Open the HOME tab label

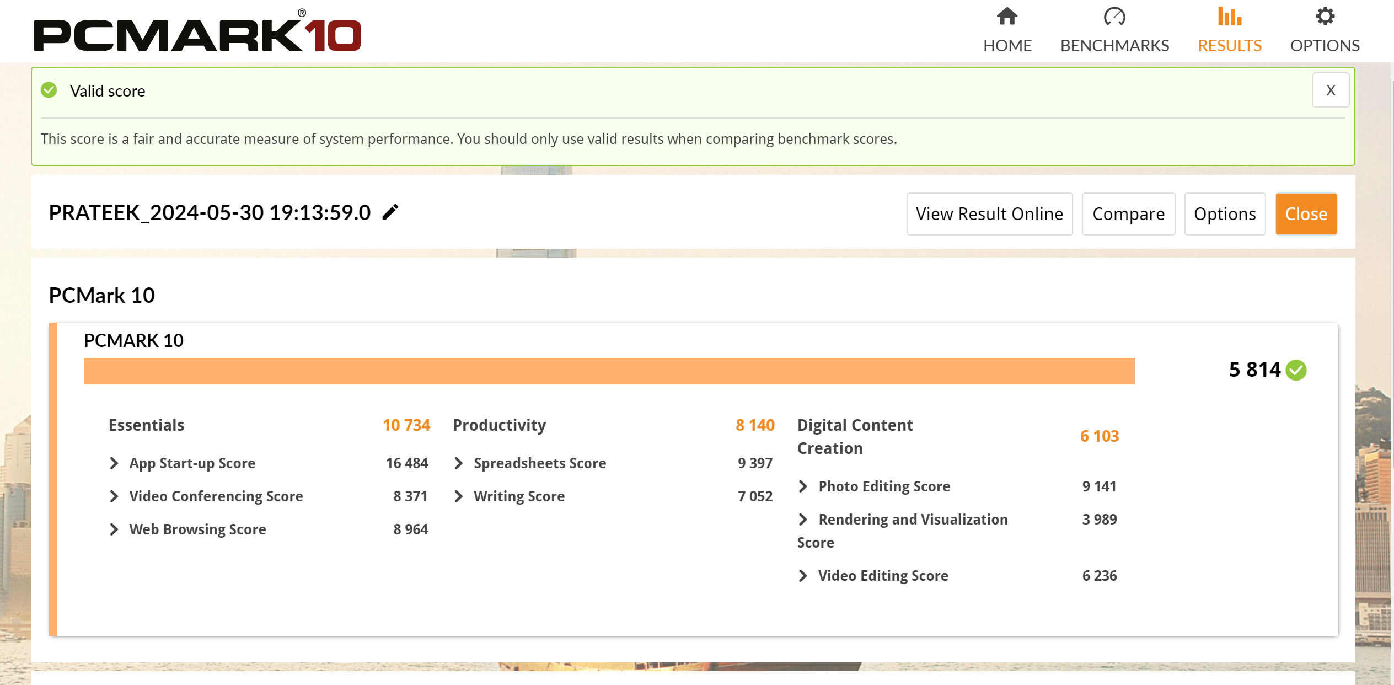(1007, 45)
